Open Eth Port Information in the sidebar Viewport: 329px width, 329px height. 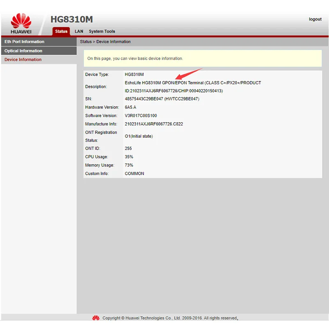(39, 42)
